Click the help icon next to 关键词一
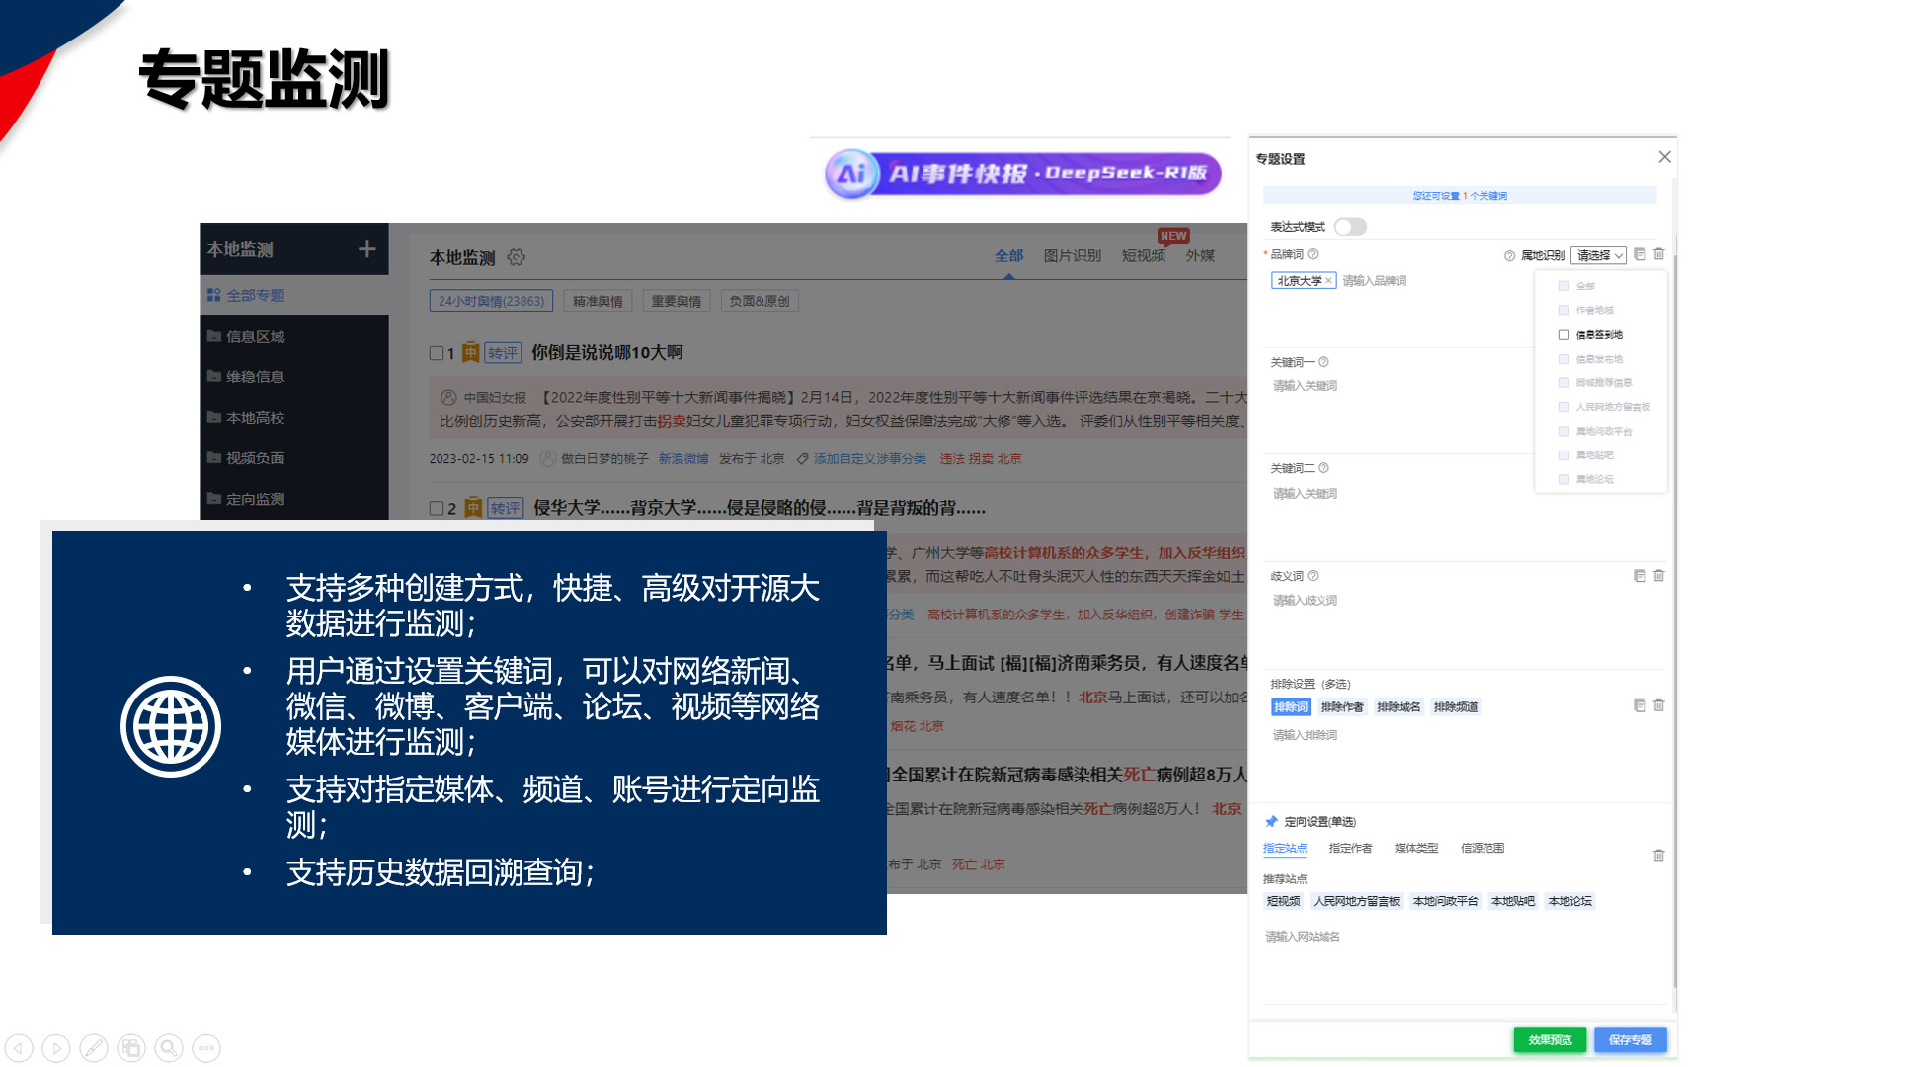The image size is (1926, 1067). [x=1324, y=362]
